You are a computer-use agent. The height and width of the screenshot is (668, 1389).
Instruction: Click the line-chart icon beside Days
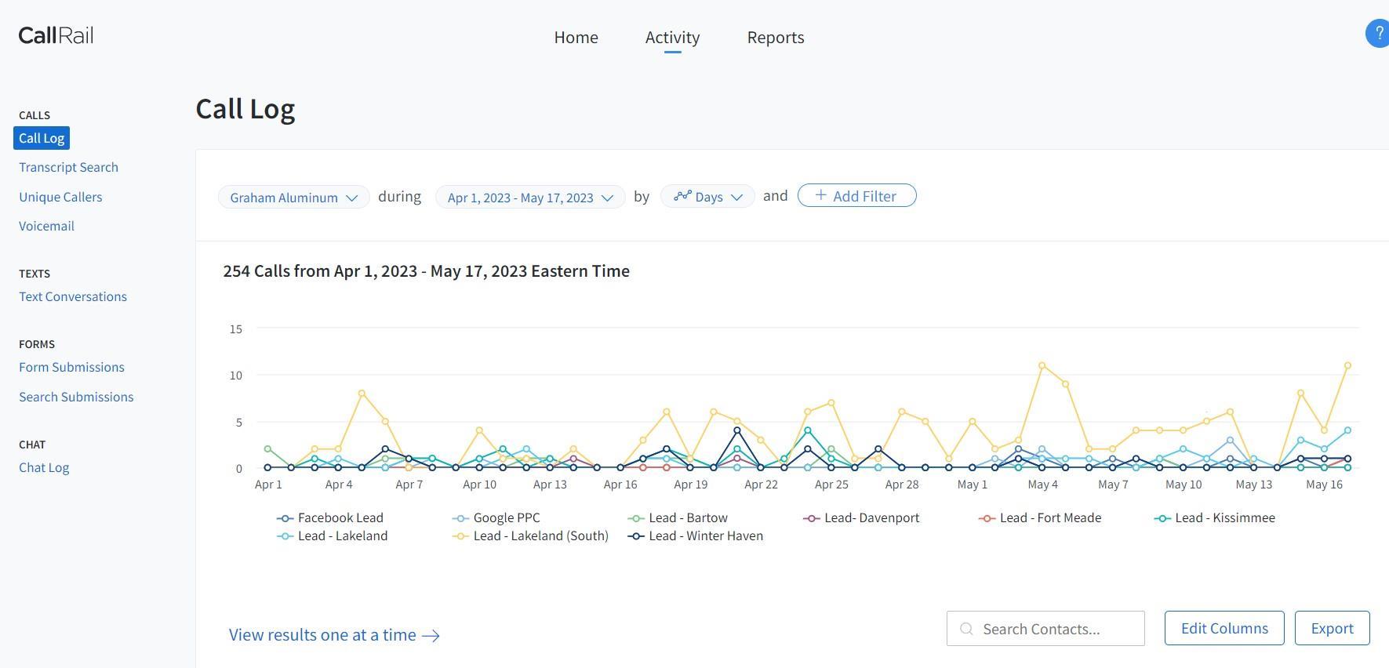pyautogui.click(x=682, y=196)
